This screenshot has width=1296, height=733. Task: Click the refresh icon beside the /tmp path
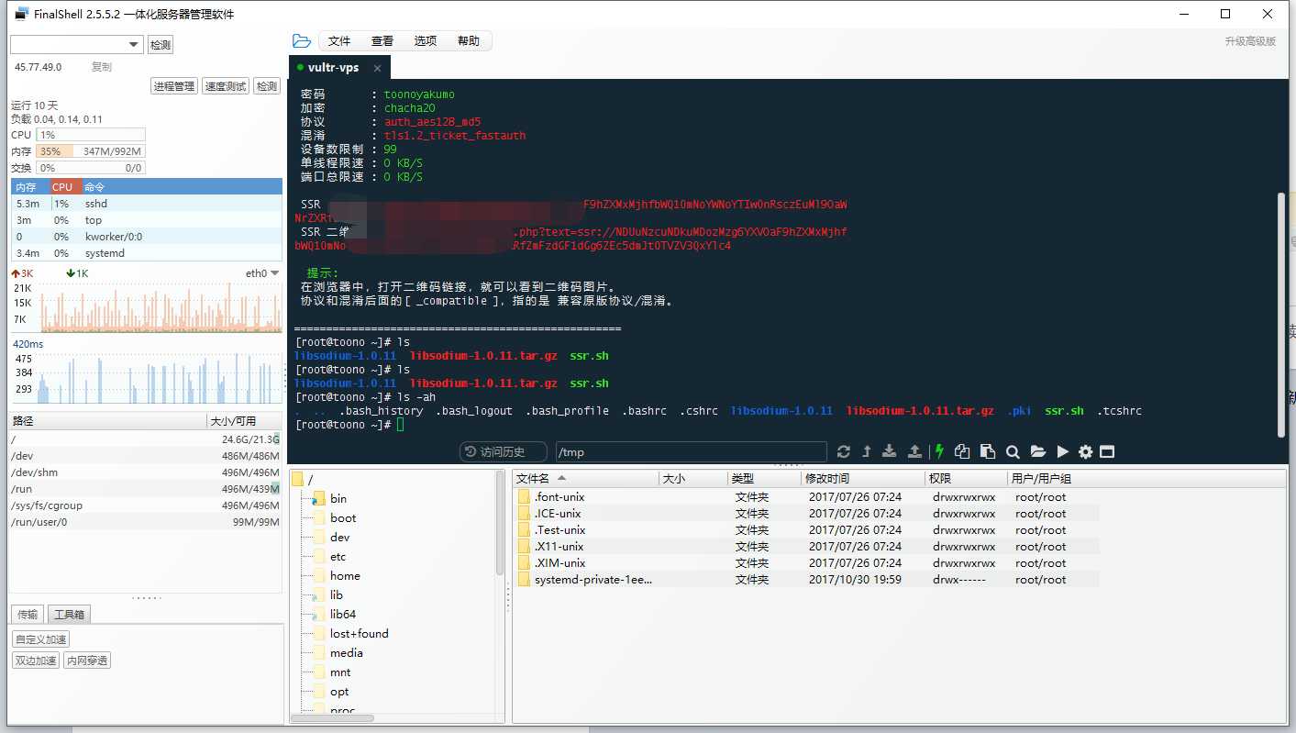[x=844, y=451]
